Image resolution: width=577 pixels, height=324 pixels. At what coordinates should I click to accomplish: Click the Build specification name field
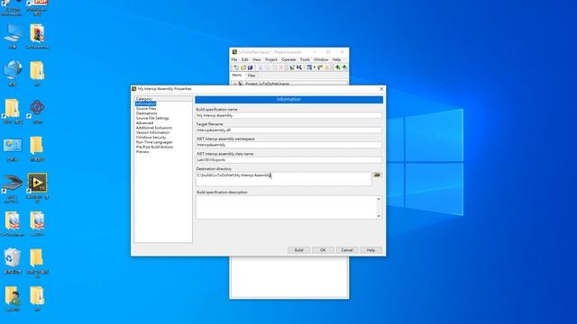[288, 115]
